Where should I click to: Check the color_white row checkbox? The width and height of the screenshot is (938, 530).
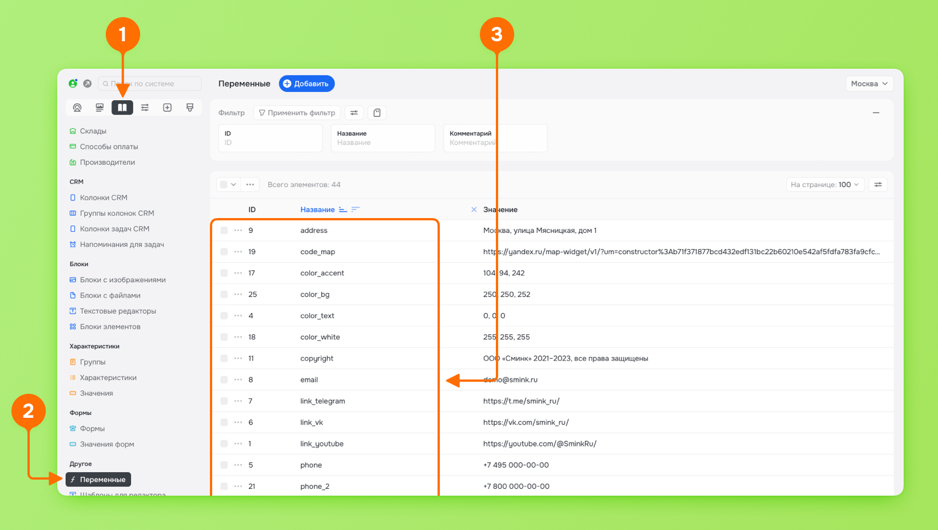pyautogui.click(x=224, y=337)
